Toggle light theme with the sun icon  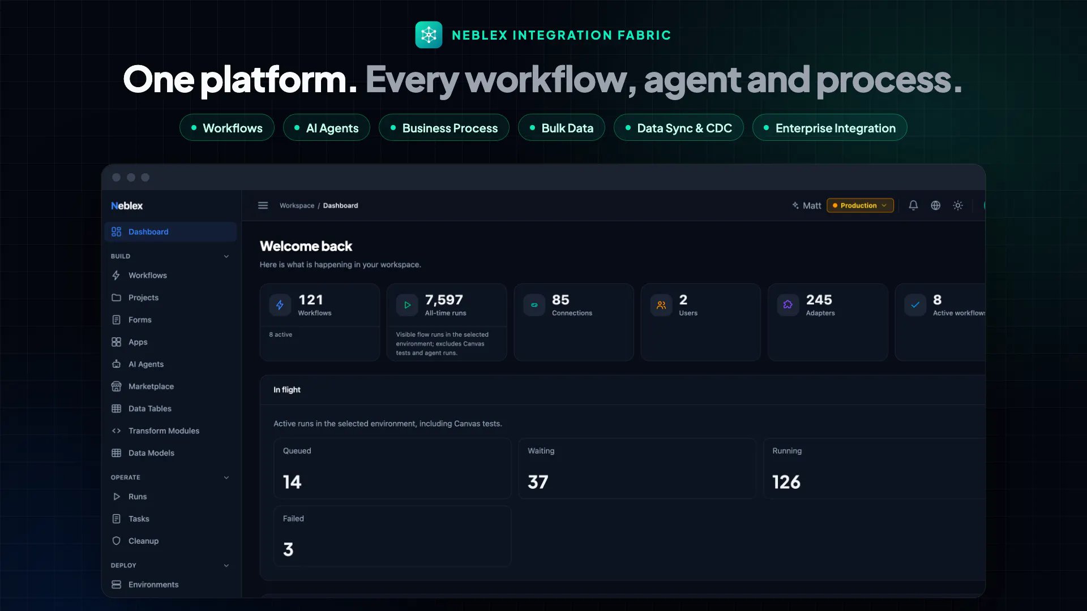pos(958,205)
